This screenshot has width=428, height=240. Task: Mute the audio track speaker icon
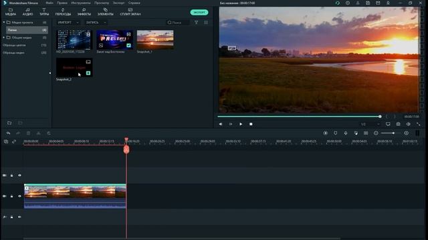[19, 217]
